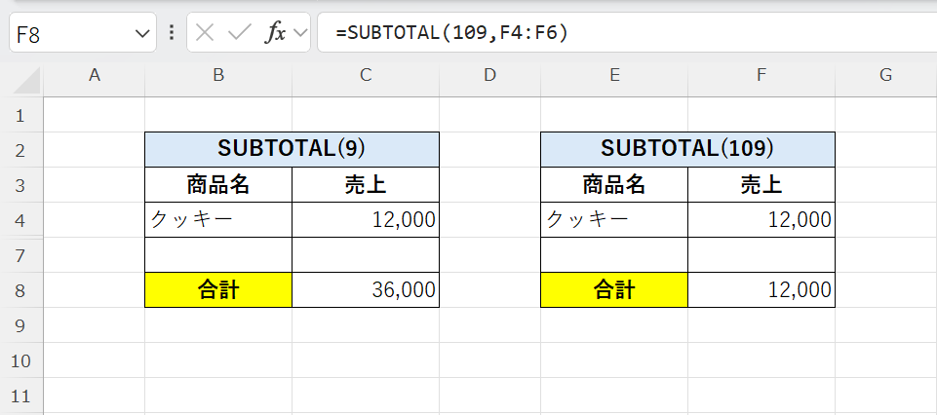
Task: Select cell F8 containing 12,000 total
Action: point(761,290)
